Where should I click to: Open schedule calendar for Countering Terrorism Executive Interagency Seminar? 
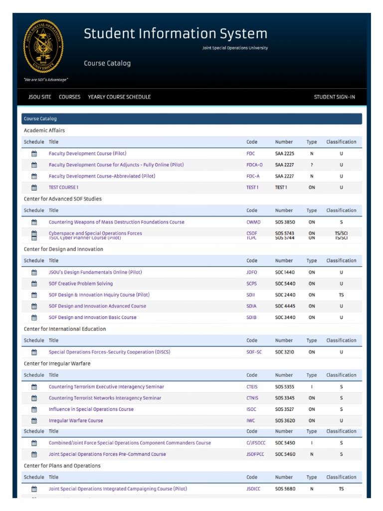pyautogui.click(x=34, y=387)
